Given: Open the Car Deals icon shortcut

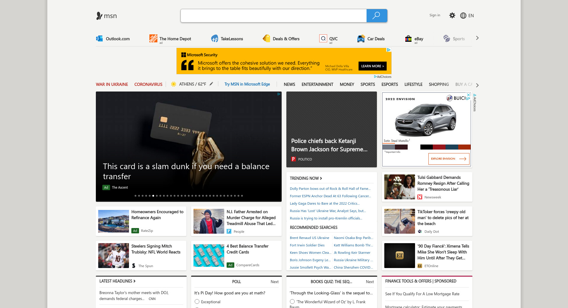Looking at the screenshot, I should coord(361,38).
